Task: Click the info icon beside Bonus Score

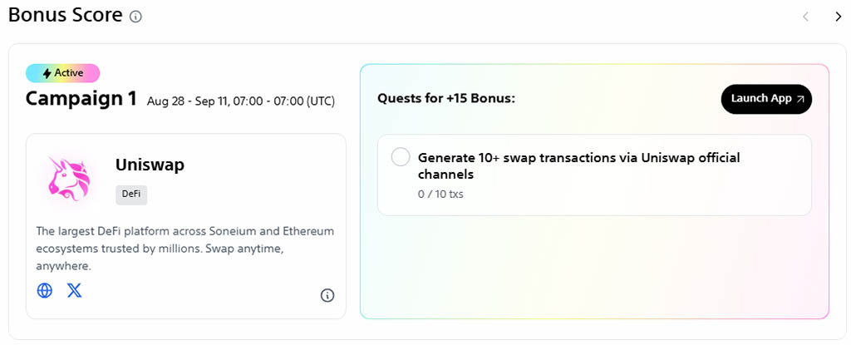Action: click(135, 17)
